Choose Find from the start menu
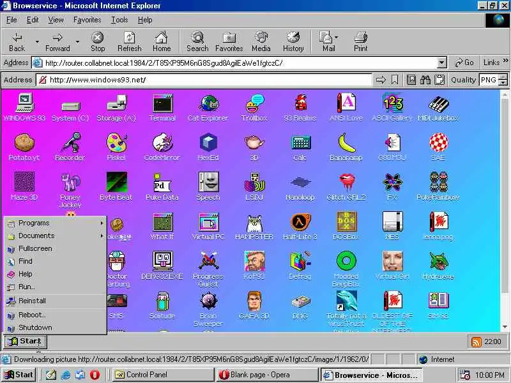The image size is (511, 383). [56, 261]
